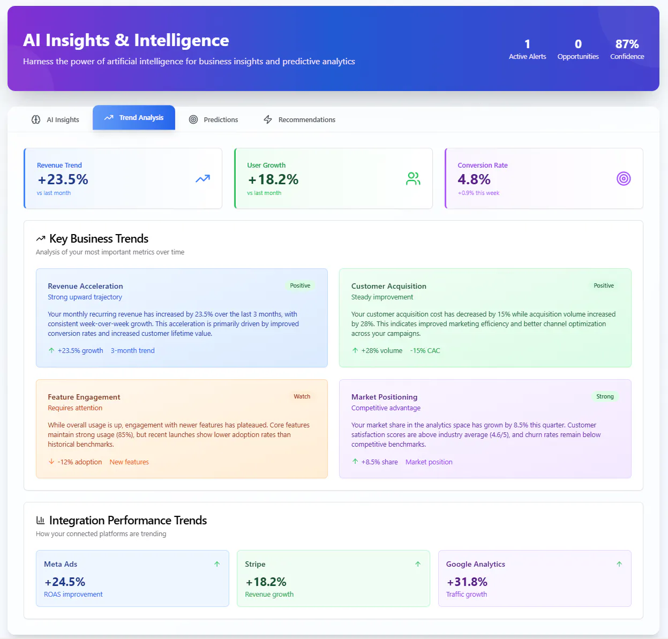The image size is (668, 639).
Task: Click the 'AI Insights & Intelligence' page heading
Action: click(126, 40)
